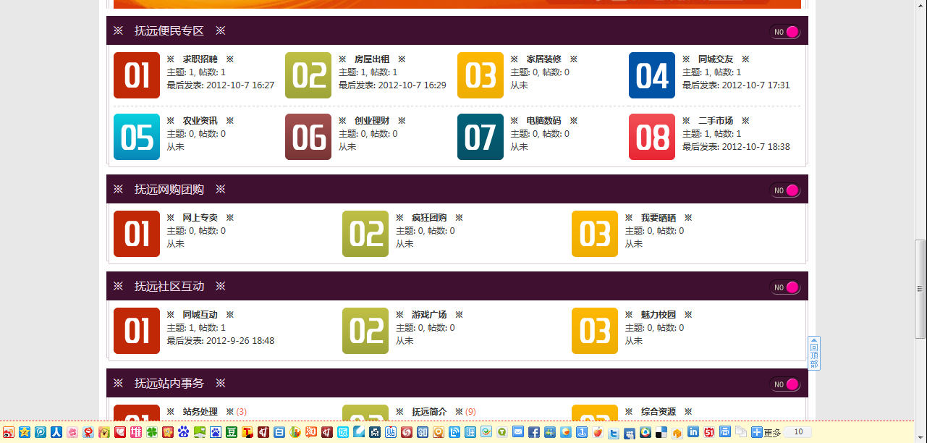Screen dimensions: 927x443
Task: Toggle the NO switch for 抚远网购团购
Action: (785, 190)
